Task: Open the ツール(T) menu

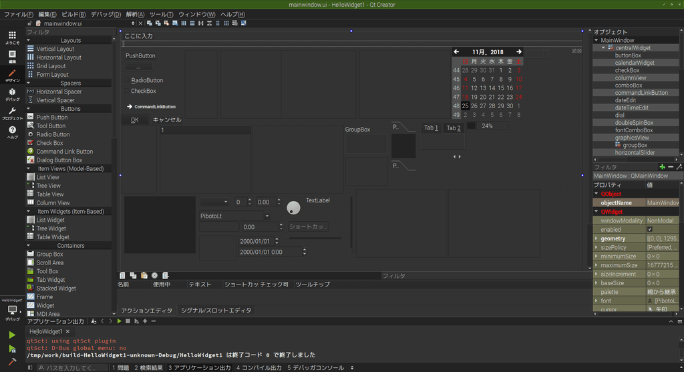Action: click(161, 15)
